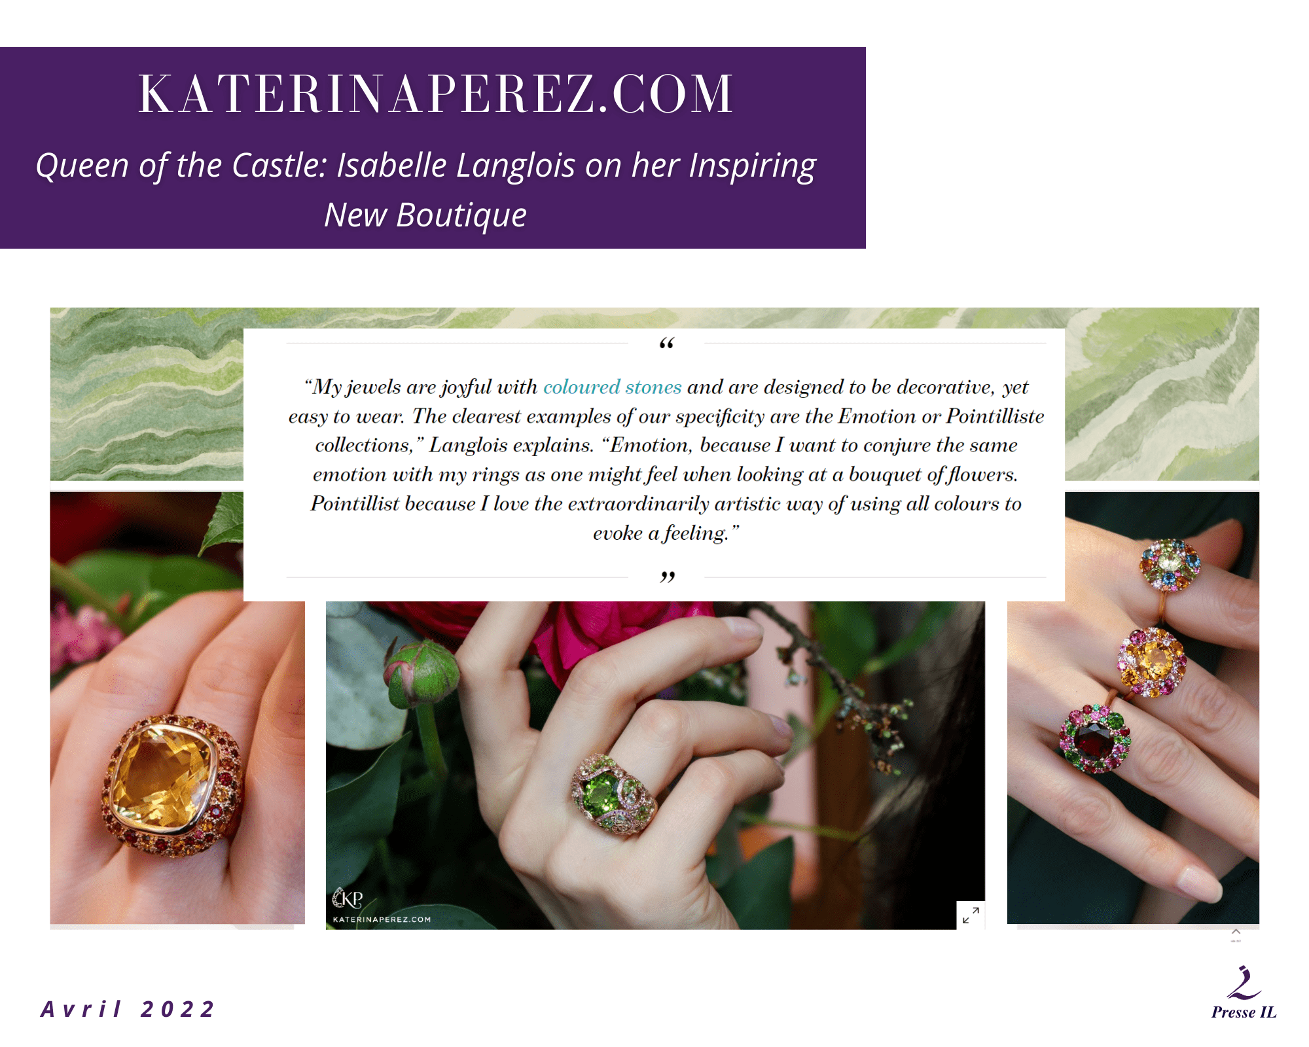Viewport: 1309px width, 1047px height.
Task: Click the Langlois quote text block
Action: [666, 459]
